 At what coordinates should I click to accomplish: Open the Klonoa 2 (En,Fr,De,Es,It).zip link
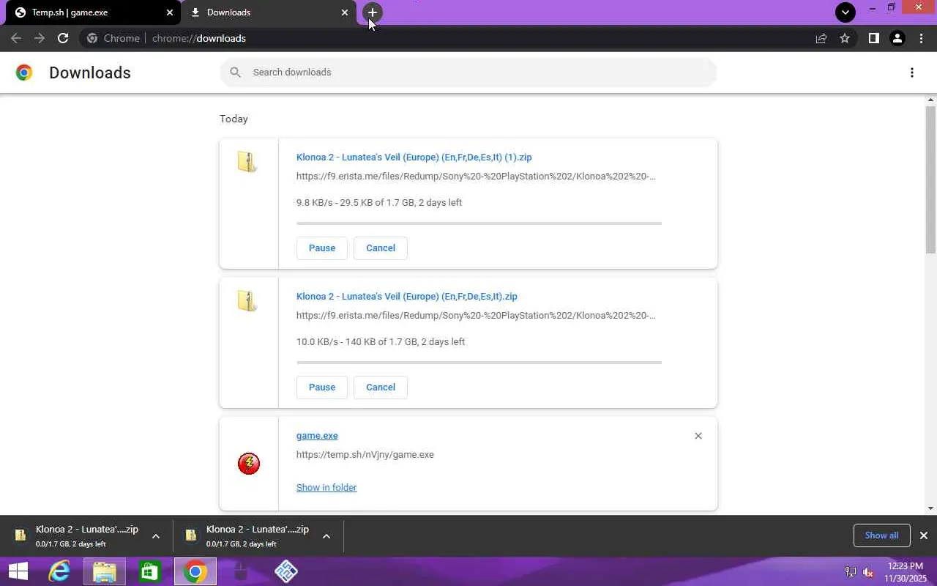pyautogui.click(x=407, y=296)
